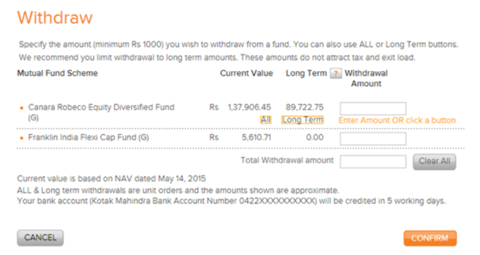Click the 89,722.75 long term amount

pyautogui.click(x=305, y=107)
